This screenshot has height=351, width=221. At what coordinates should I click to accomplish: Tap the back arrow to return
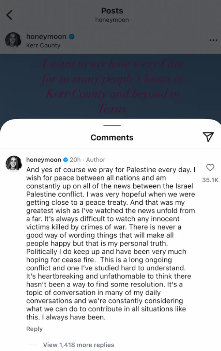[x=9, y=15]
